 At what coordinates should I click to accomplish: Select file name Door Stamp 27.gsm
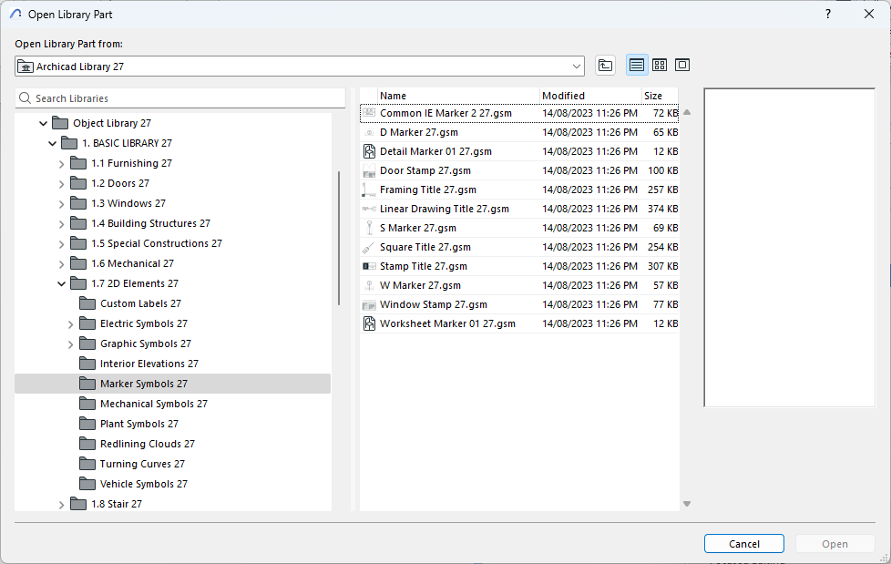425,170
